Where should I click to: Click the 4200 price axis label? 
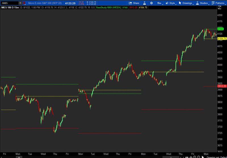pos(220,15)
